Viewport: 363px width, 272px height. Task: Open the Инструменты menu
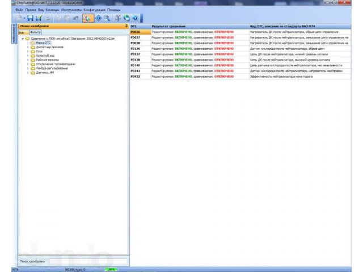[71, 10]
